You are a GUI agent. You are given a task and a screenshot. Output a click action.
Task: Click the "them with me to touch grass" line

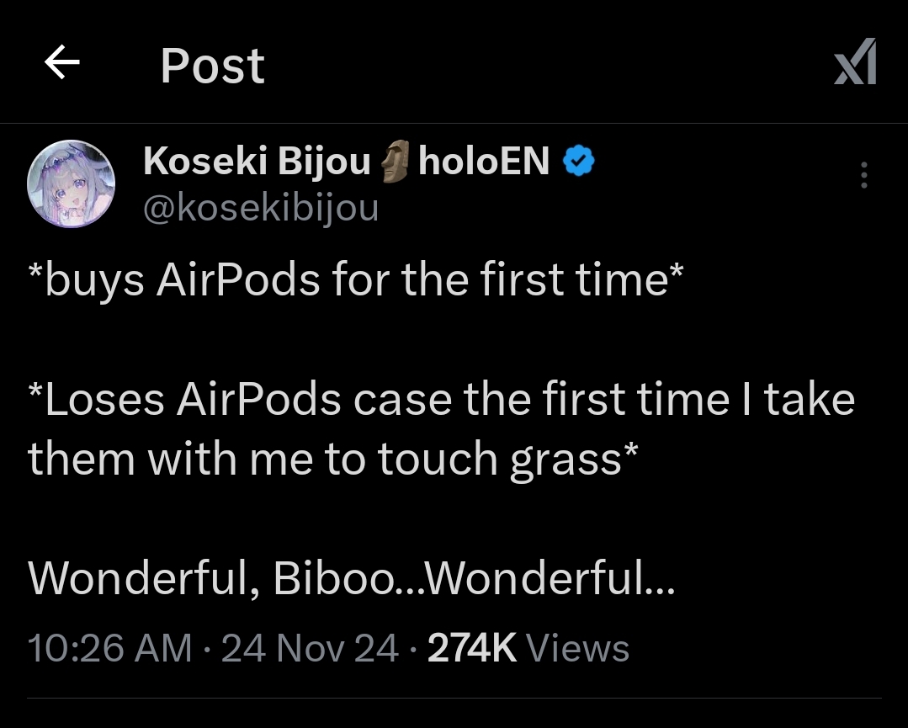pos(332,460)
